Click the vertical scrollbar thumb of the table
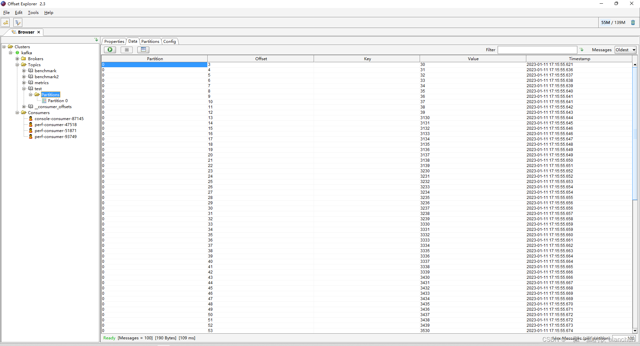 [635, 133]
